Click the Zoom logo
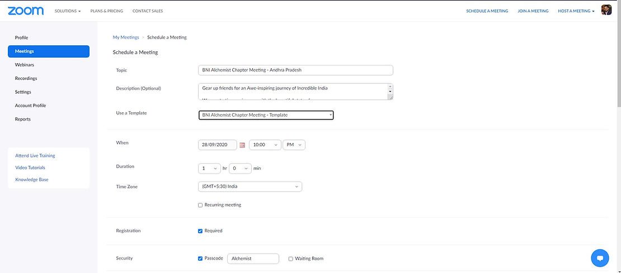This screenshot has height=273, width=621. click(27, 11)
